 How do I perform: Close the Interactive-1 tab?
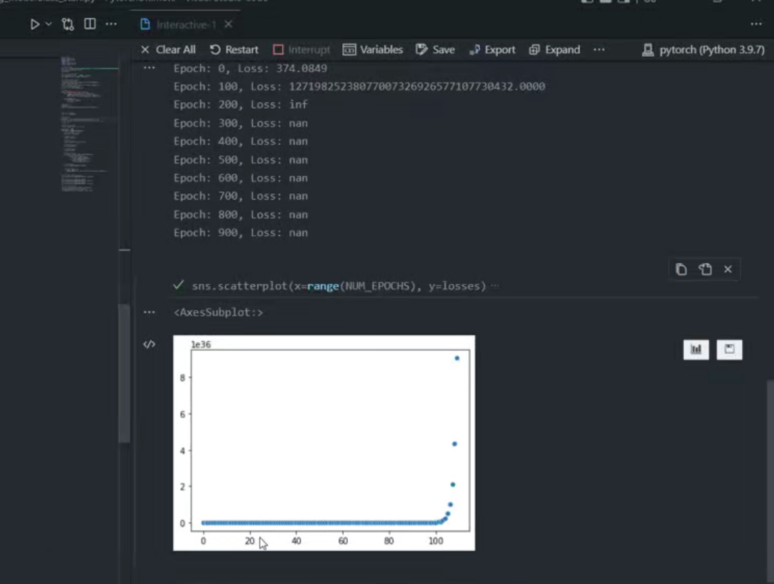click(x=228, y=24)
